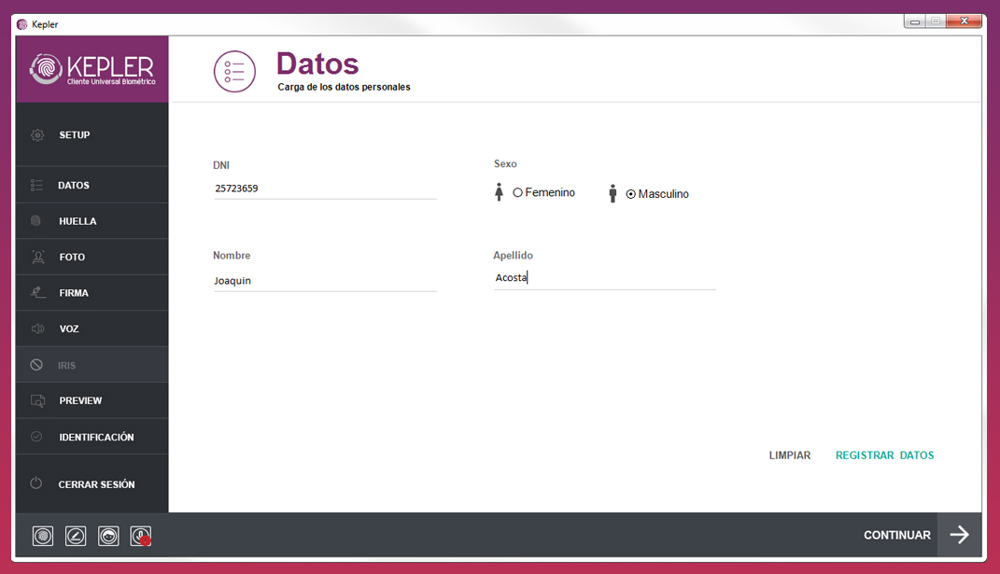Click the microphone status icon with alert

(x=141, y=536)
